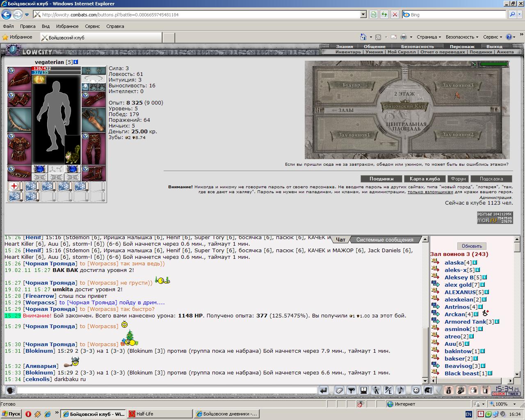Open the Файл browser menu
The image size is (525, 420).
[x=8, y=26]
